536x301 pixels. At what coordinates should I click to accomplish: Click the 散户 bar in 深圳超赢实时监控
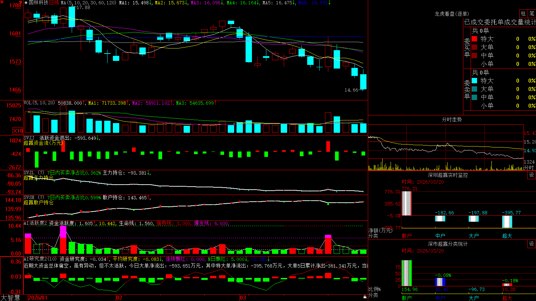(x=406, y=203)
